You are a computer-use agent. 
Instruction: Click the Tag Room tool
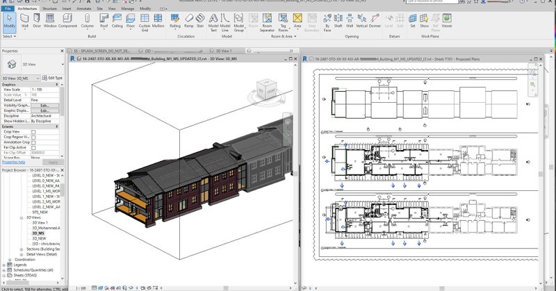click(283, 22)
